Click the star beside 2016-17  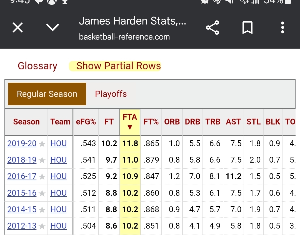(42, 177)
